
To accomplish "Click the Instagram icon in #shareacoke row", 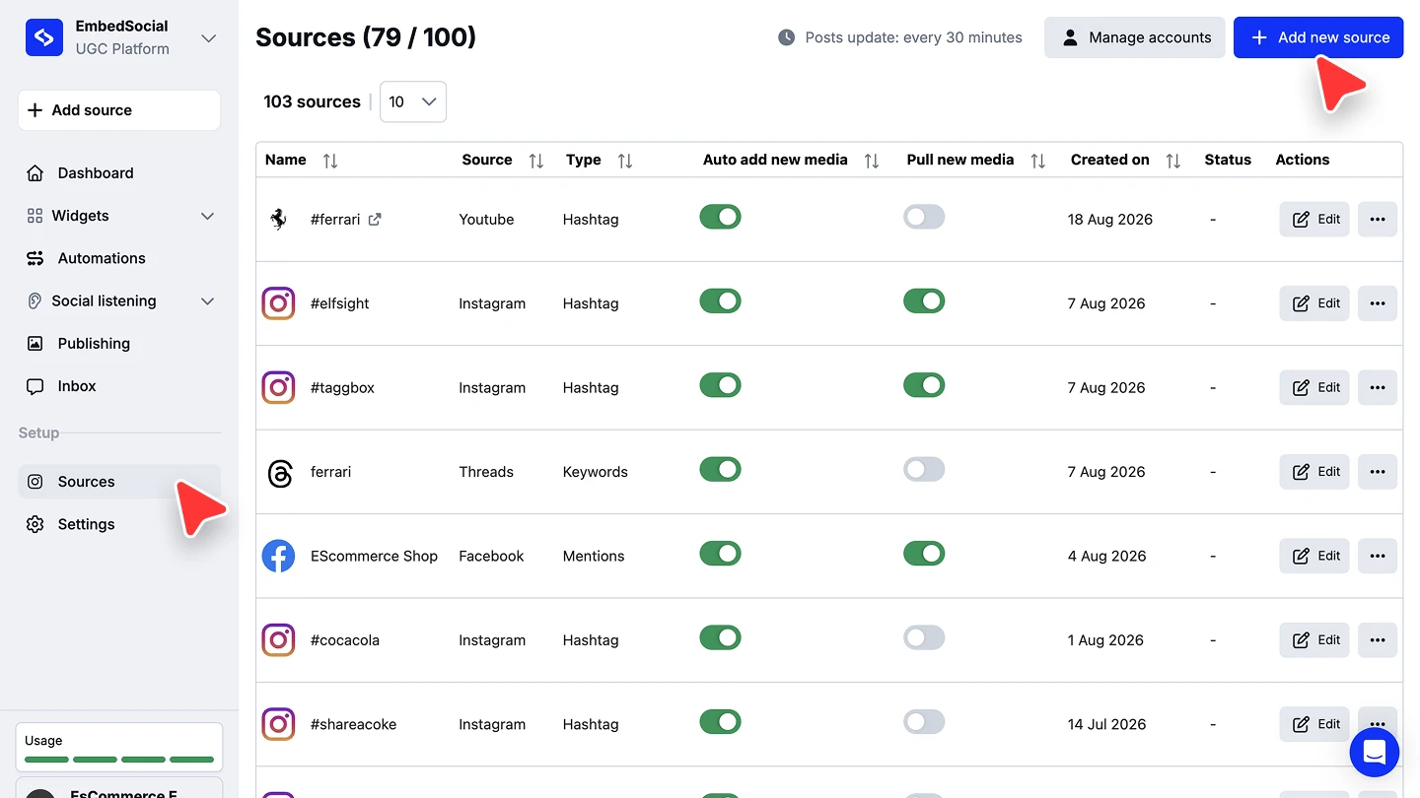I will click(x=278, y=724).
